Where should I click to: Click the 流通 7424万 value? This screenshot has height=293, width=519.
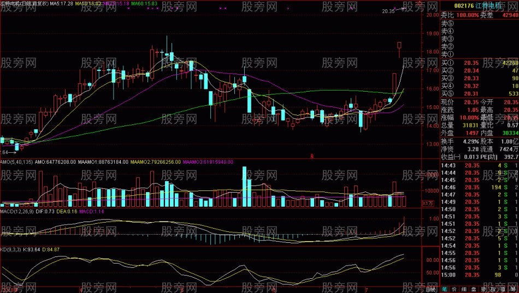pyautogui.click(x=509, y=149)
